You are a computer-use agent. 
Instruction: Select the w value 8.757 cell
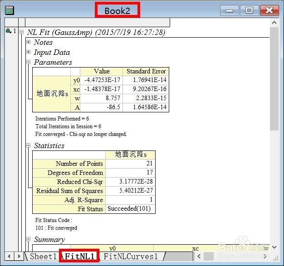pos(102,98)
